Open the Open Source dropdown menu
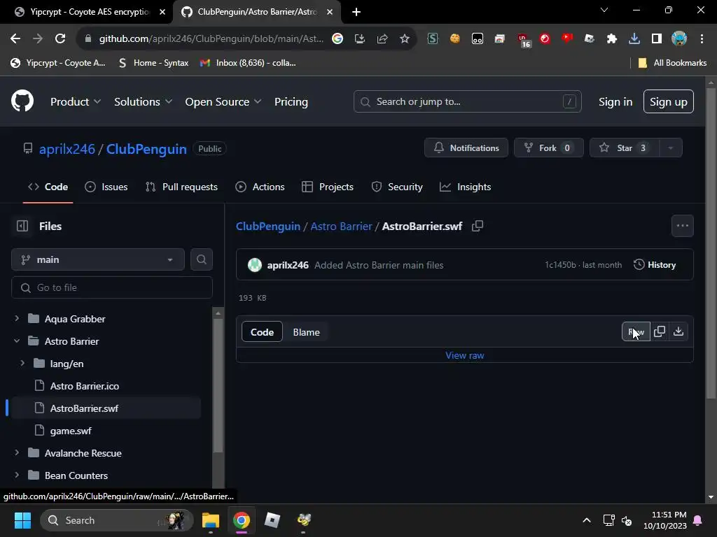 click(x=223, y=102)
